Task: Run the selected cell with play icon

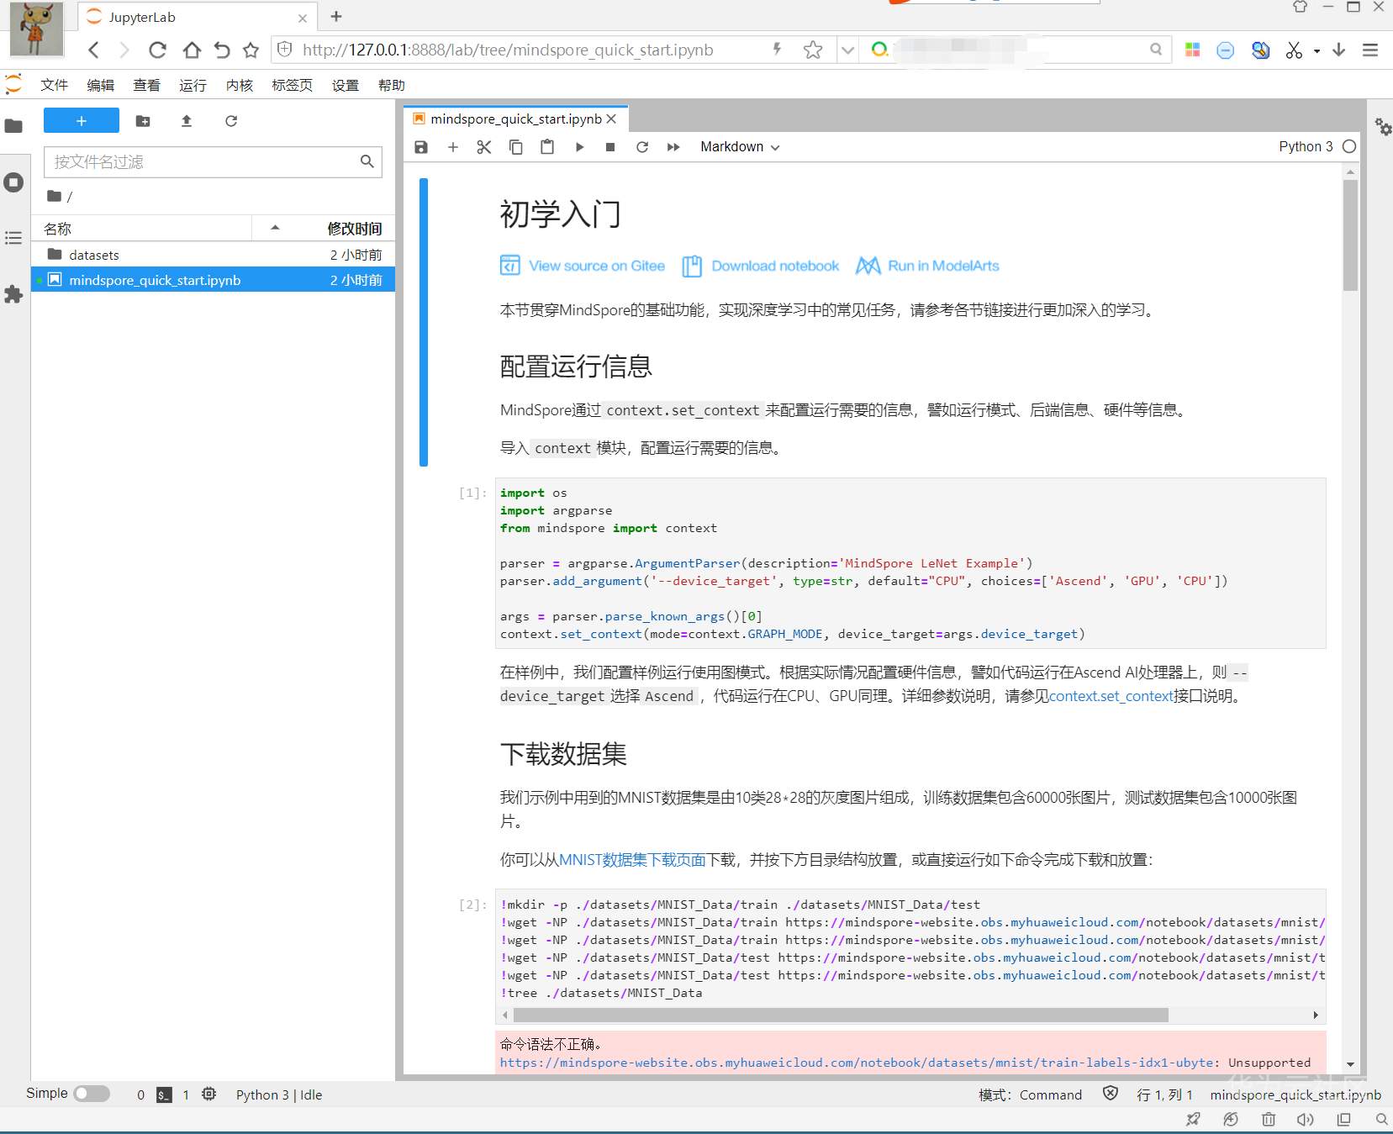Action: tap(579, 147)
